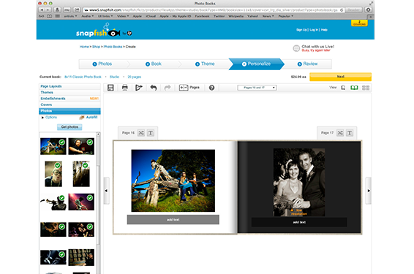The image size is (414, 274).
Task: Shuffle layout on Page 16
Action: coord(141,133)
